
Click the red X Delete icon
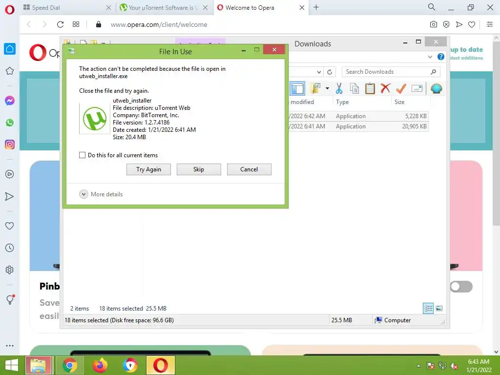pyautogui.click(x=385, y=88)
